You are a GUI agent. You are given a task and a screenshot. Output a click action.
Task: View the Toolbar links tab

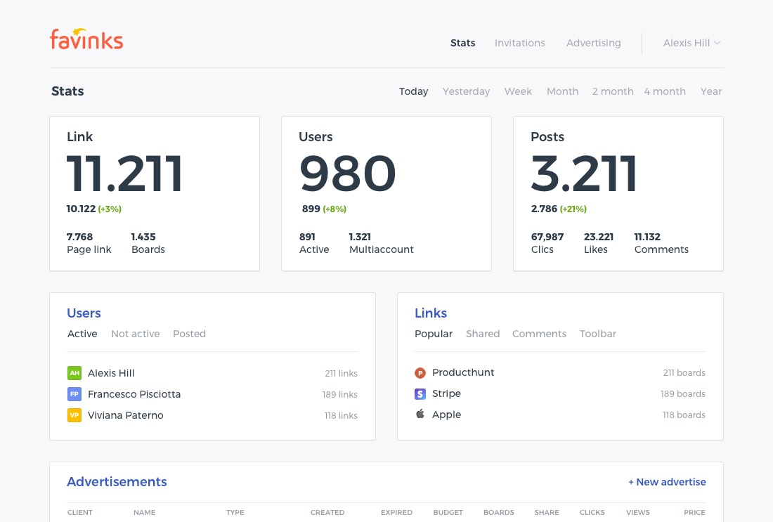pos(597,334)
